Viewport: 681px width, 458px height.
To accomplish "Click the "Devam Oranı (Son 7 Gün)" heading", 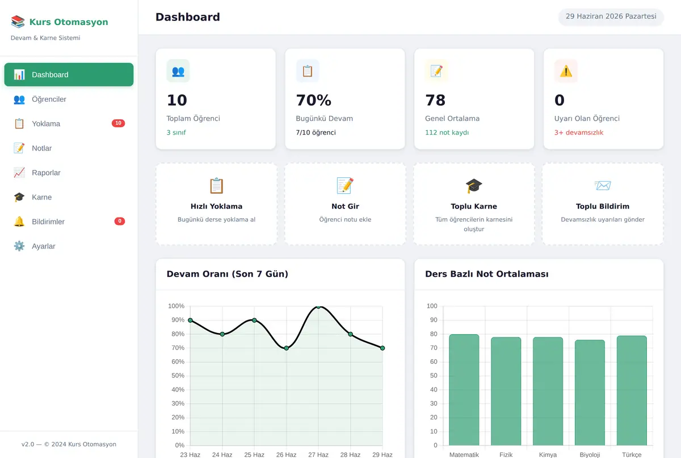I will [228, 274].
